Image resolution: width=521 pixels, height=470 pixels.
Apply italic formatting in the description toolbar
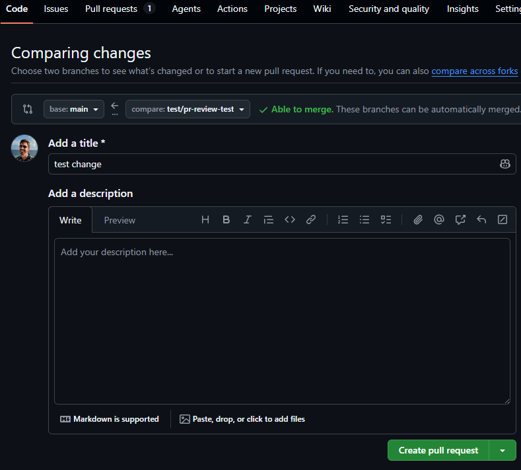[247, 219]
